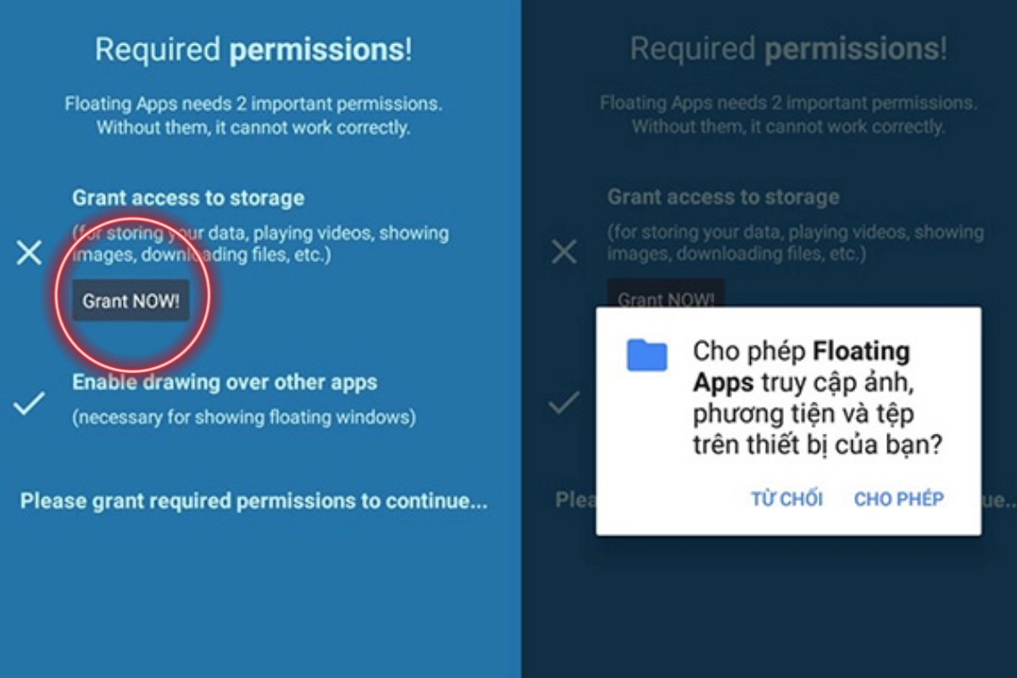Select the dimmed "Grant access to storage" heading
Image resolution: width=1017 pixels, height=678 pixels.
[x=723, y=198]
